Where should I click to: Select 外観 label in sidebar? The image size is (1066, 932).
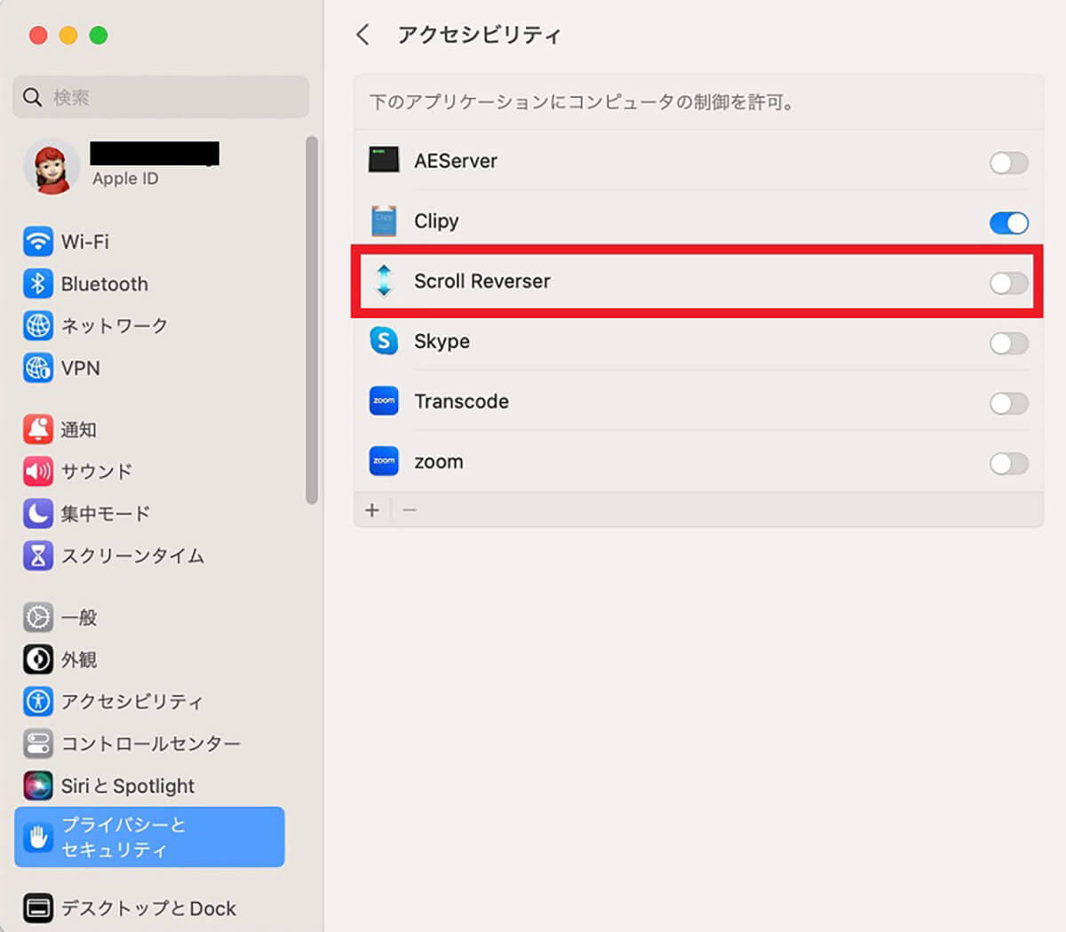point(79,659)
